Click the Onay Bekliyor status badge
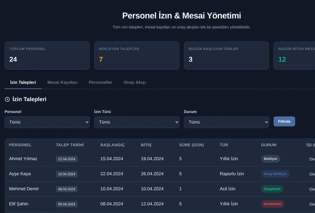315x213 pixels. point(275,174)
